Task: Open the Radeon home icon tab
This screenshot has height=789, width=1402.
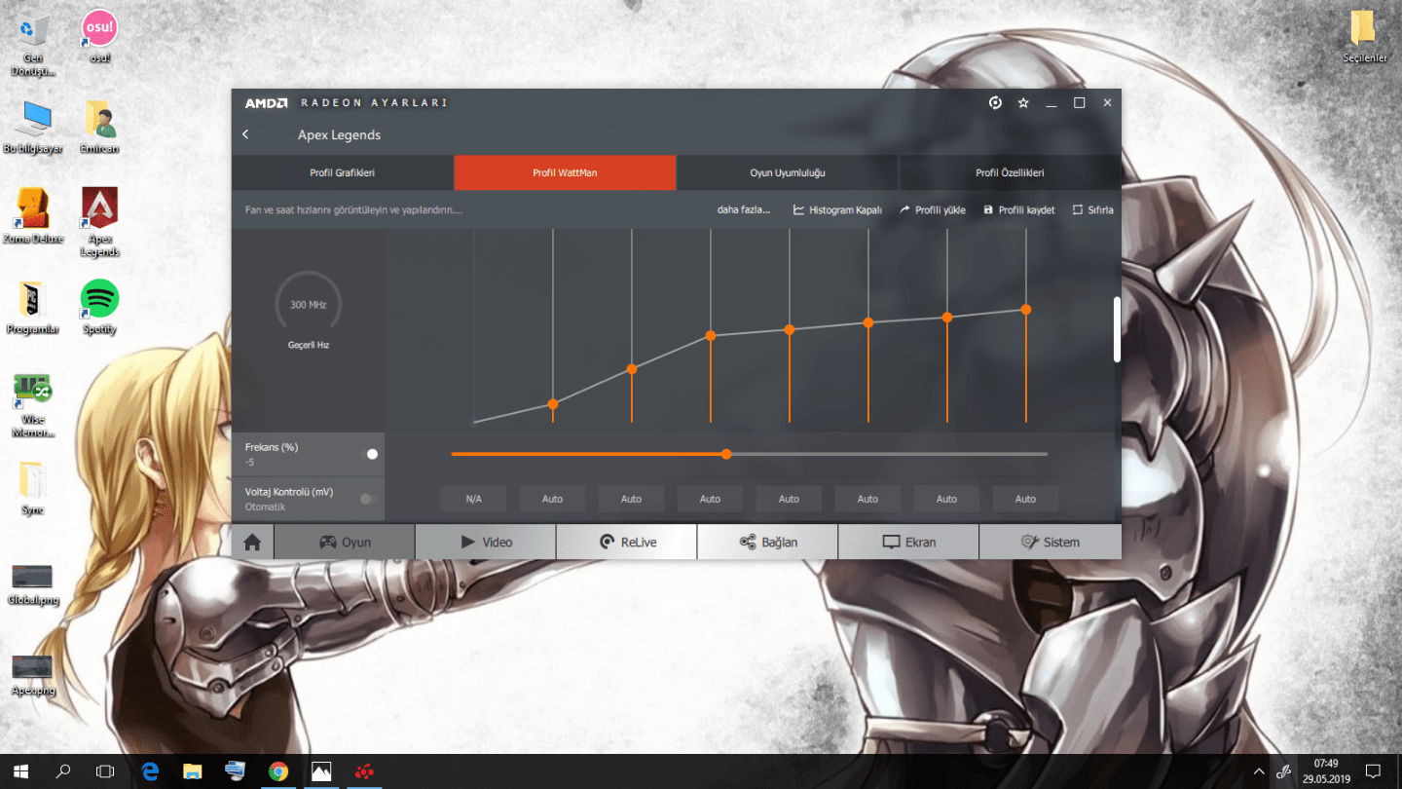Action: 252,543
